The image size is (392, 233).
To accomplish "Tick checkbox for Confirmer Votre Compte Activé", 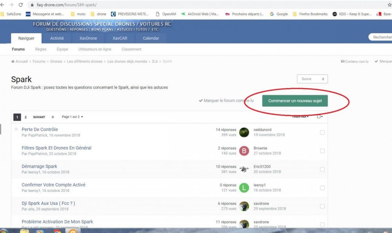I will pos(322,188).
